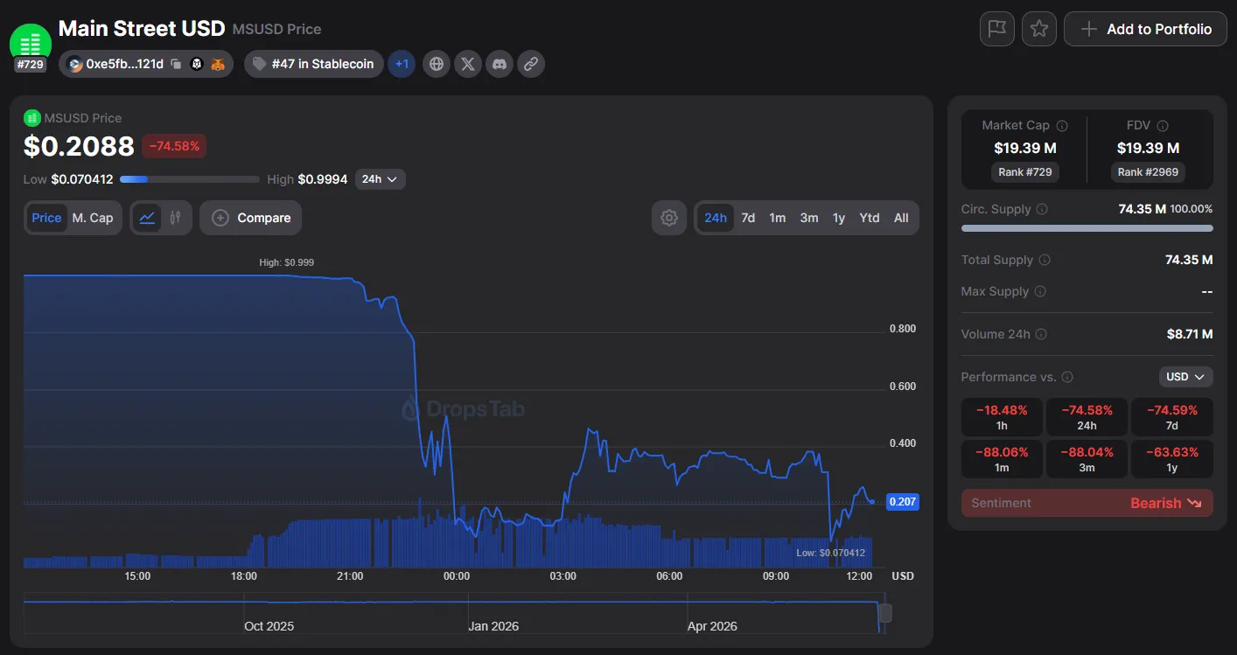The height and width of the screenshot is (655, 1237).
Task: Select the 7d chart timeframe tab
Action: pyautogui.click(x=748, y=218)
